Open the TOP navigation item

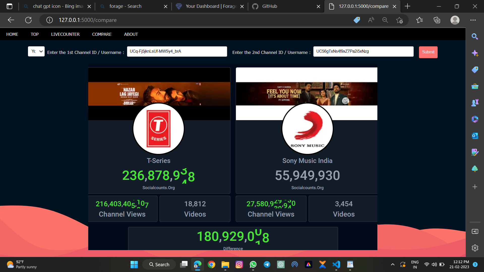(35, 34)
